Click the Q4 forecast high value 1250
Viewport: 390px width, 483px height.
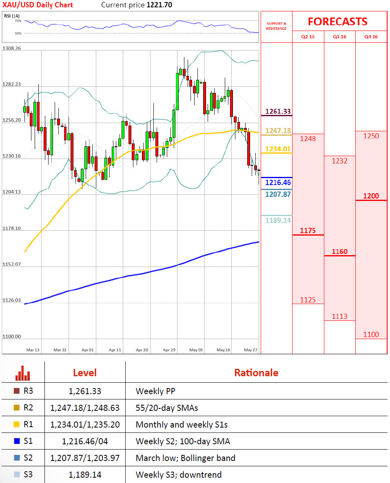[x=371, y=136]
